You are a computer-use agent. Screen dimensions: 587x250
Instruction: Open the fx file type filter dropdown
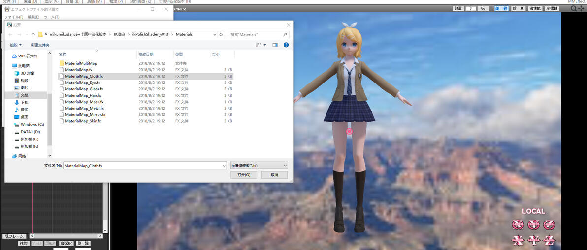259,166
